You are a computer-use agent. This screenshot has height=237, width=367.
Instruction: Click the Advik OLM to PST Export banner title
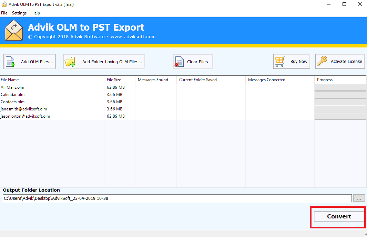pos(86,28)
